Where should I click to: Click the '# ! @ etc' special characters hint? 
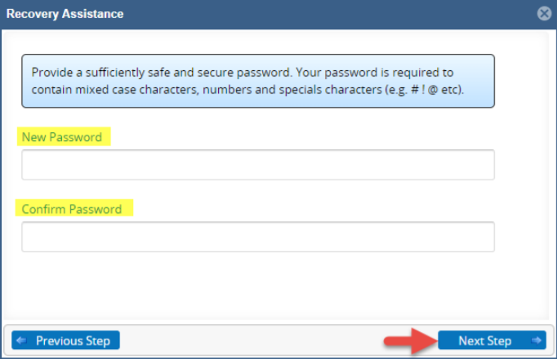(437, 90)
